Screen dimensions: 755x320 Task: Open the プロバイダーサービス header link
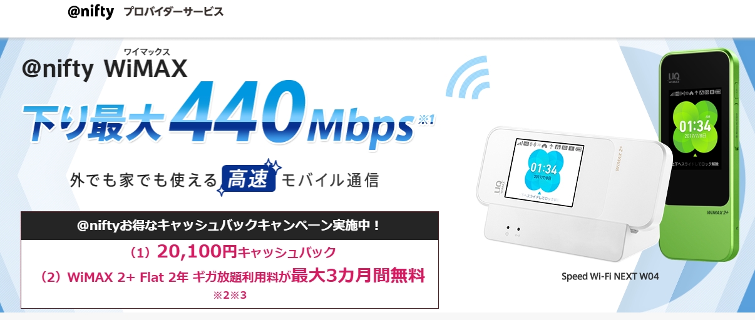173,12
